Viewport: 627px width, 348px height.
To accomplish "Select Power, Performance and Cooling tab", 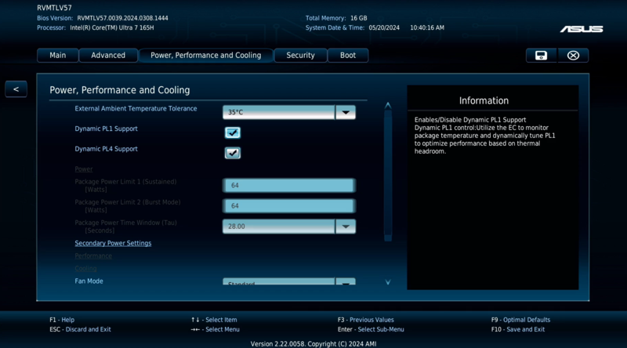I will coord(205,55).
